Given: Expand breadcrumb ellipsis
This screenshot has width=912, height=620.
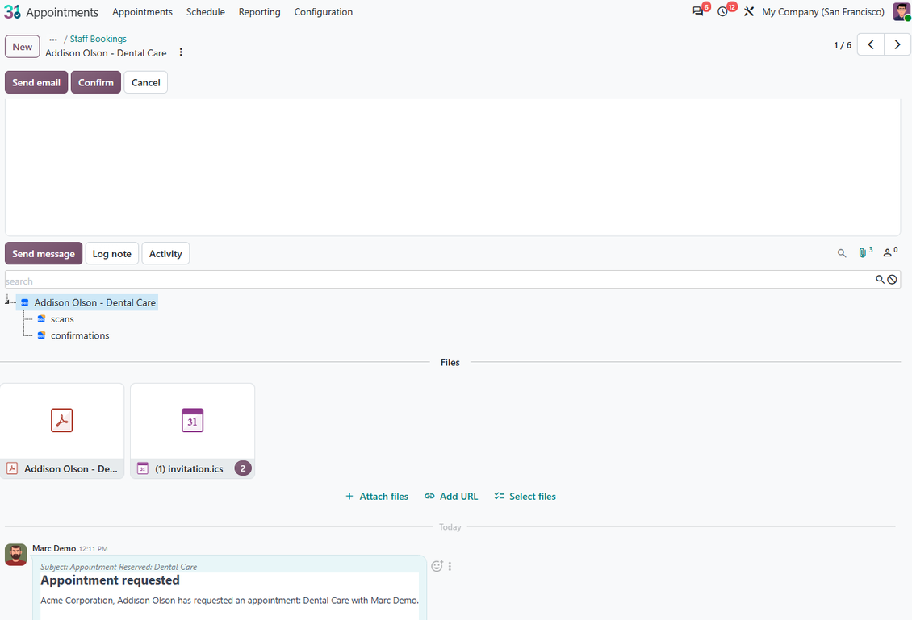Looking at the screenshot, I should [53, 39].
